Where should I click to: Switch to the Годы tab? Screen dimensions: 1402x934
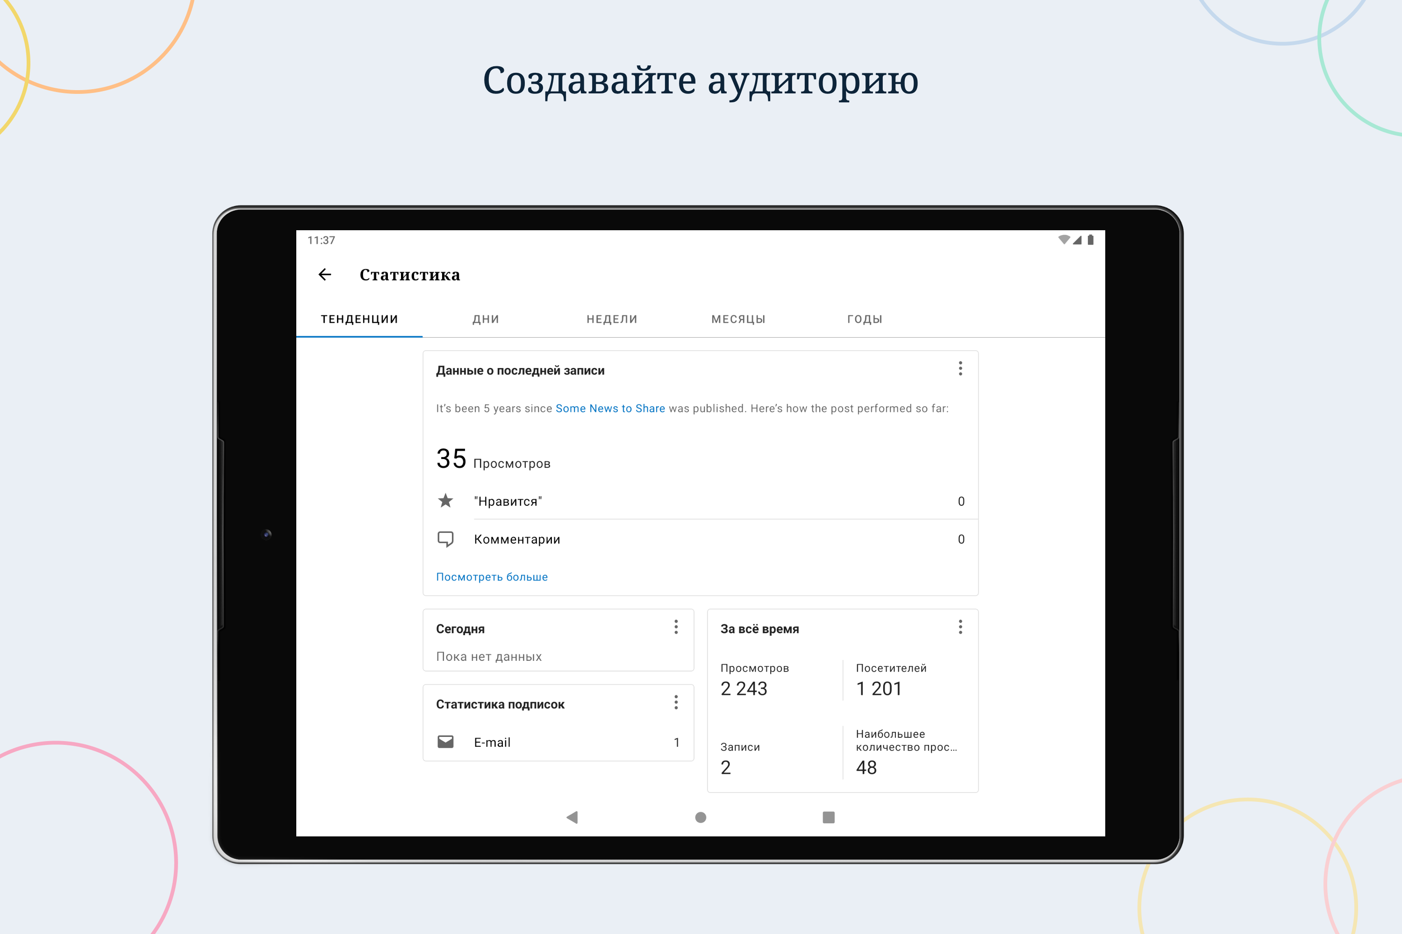click(x=865, y=319)
